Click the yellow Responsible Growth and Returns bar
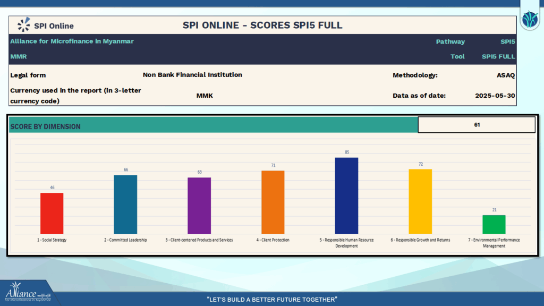The image size is (544, 306). 420,201
